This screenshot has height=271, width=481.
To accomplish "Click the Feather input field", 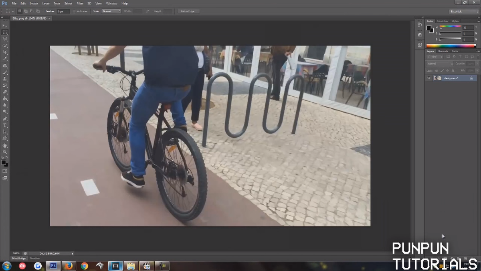I will click(63, 11).
